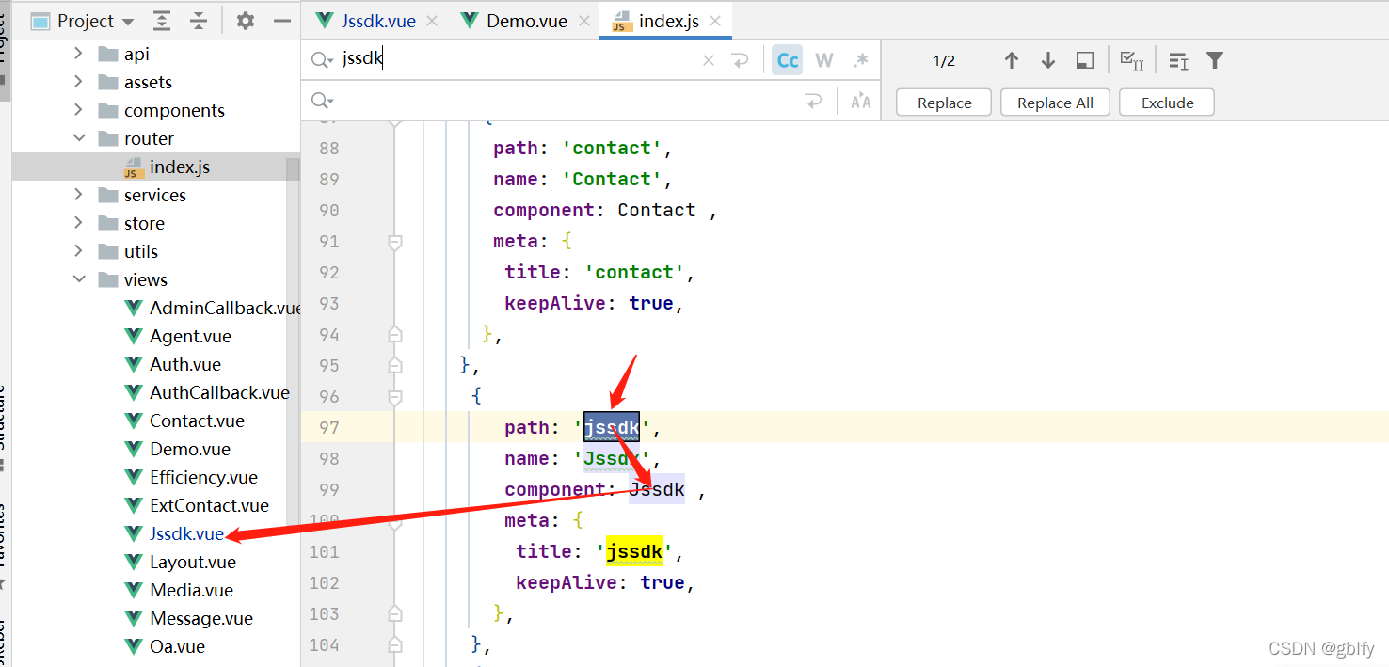Screen dimensions: 1389x667
Task: Open replace history magnifier dropdown
Action: (322, 101)
